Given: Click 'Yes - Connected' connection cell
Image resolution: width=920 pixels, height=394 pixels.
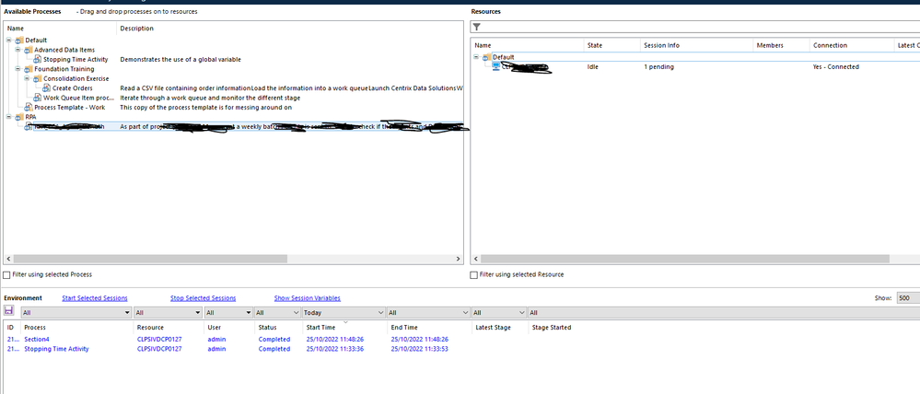Looking at the screenshot, I should (835, 67).
